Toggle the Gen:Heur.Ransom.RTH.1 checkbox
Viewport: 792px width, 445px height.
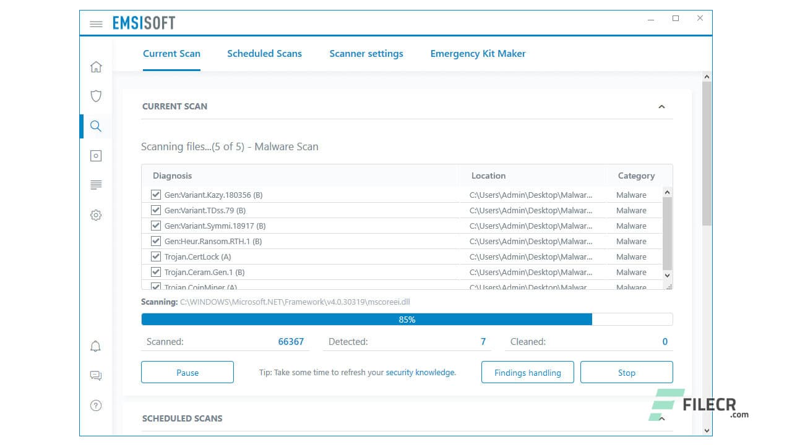[156, 240]
